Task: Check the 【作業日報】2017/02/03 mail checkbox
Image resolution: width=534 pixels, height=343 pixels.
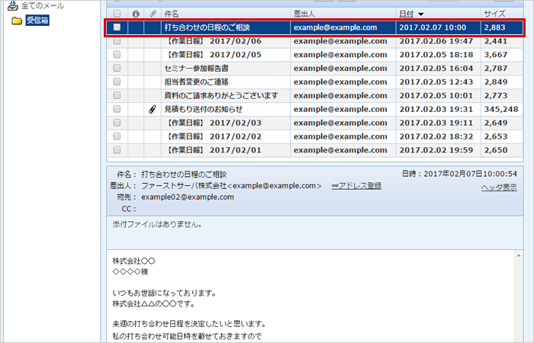Action: 117,123
